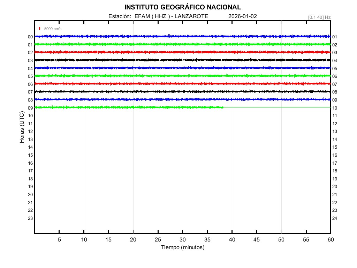Click the 60 minute tick label

(x=330, y=240)
